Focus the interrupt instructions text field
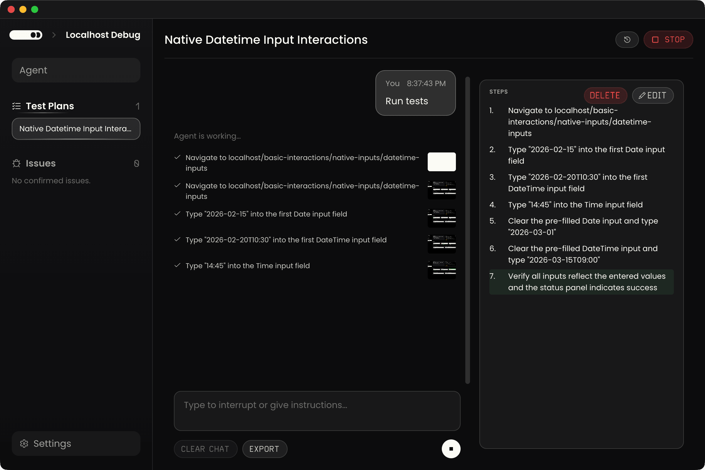 pyautogui.click(x=317, y=411)
